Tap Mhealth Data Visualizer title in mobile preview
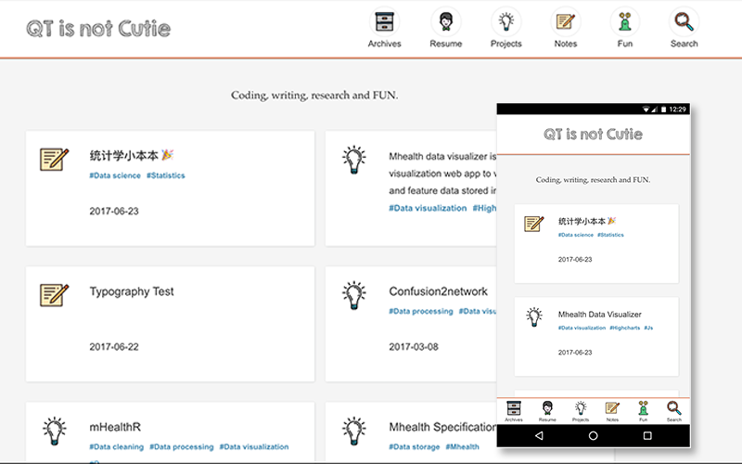The height and width of the screenshot is (464, 742). tap(599, 315)
